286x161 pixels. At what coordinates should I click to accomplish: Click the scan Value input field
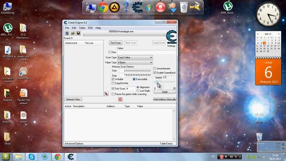[x=147, y=52]
